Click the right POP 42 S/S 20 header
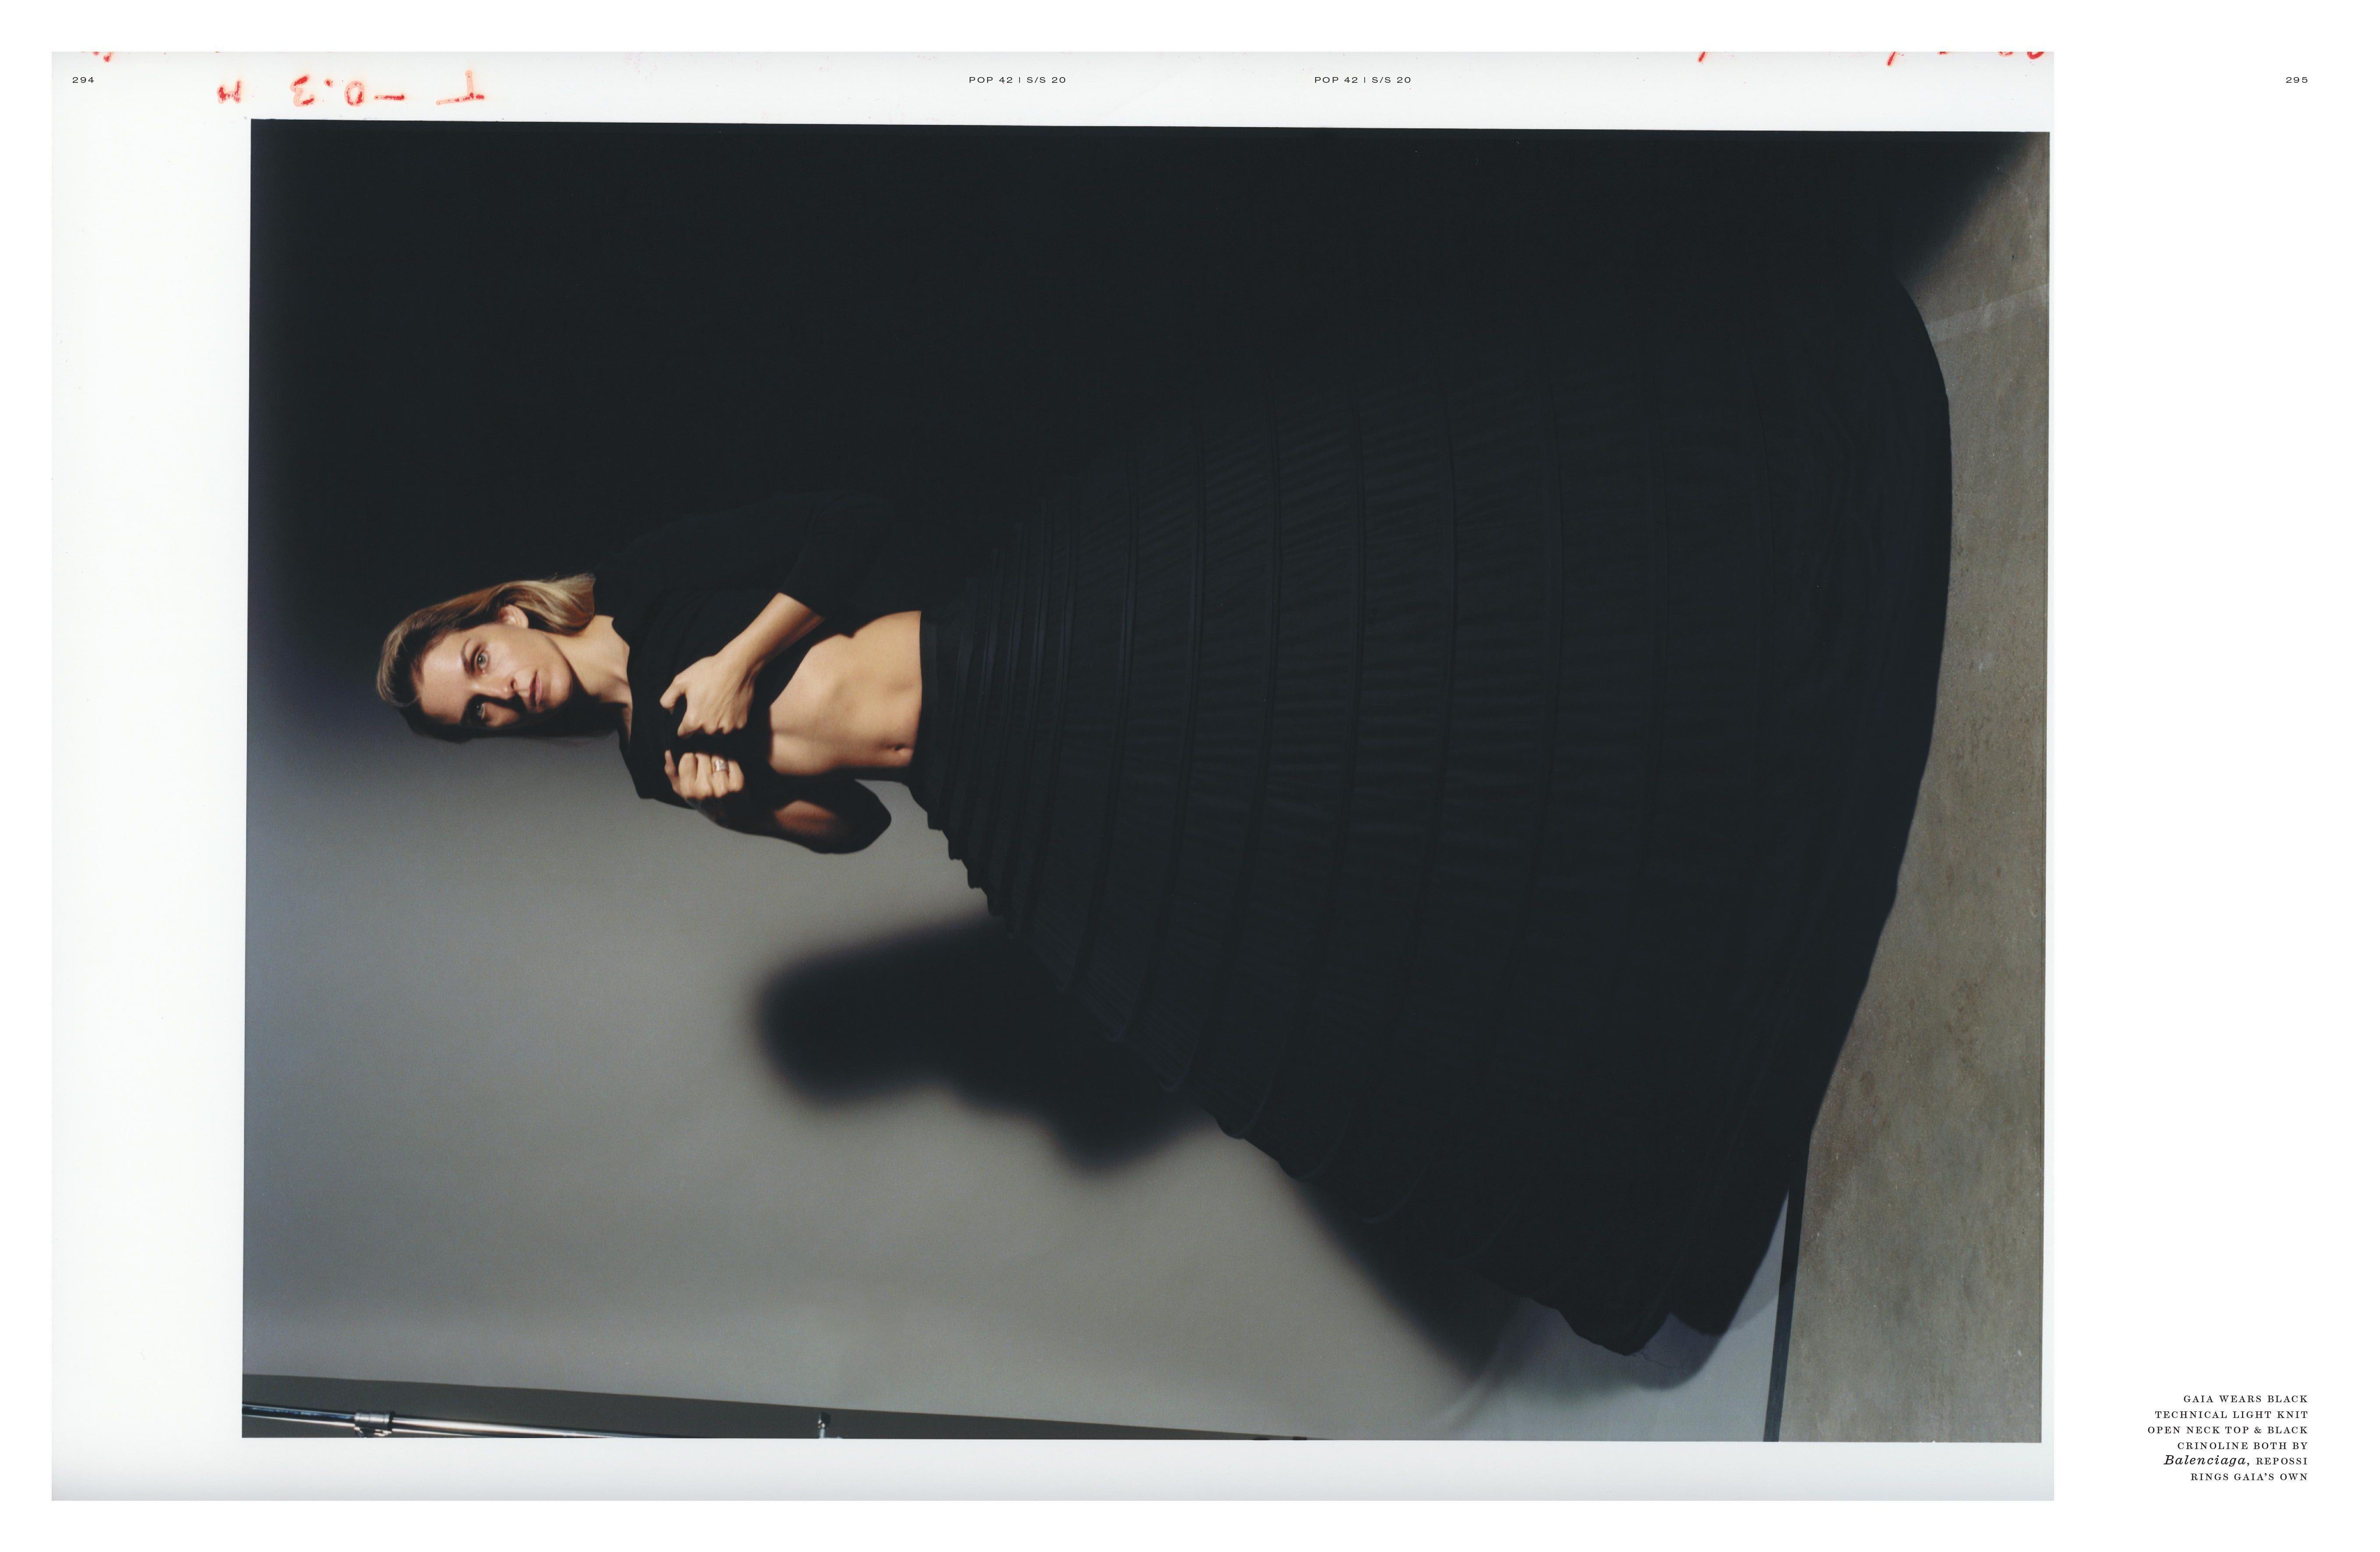Viewport: 2380px width, 1552px height. coord(1362,80)
